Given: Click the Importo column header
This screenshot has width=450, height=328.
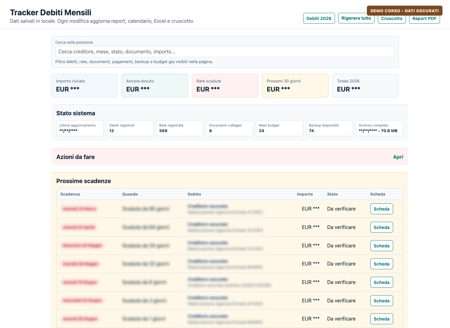Looking at the screenshot, I should (305, 194).
